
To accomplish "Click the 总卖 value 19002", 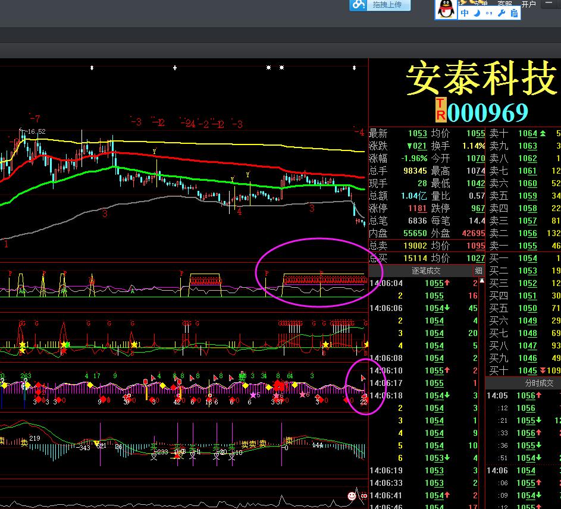I will 415,246.
